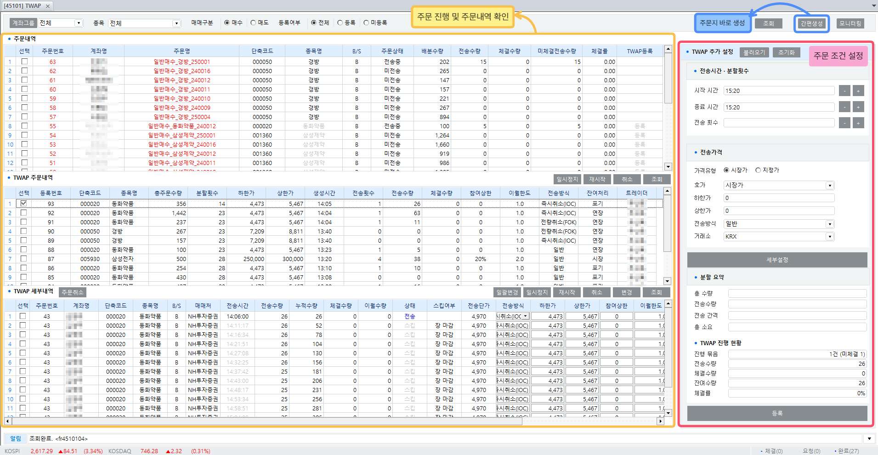Click the 시작 시간 input field
This screenshot has height=455, width=878.
(x=779, y=91)
